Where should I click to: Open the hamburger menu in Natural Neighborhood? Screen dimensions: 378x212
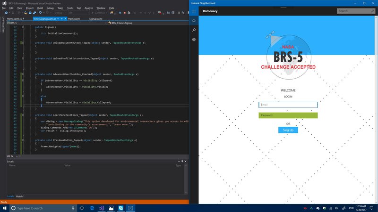194,11
